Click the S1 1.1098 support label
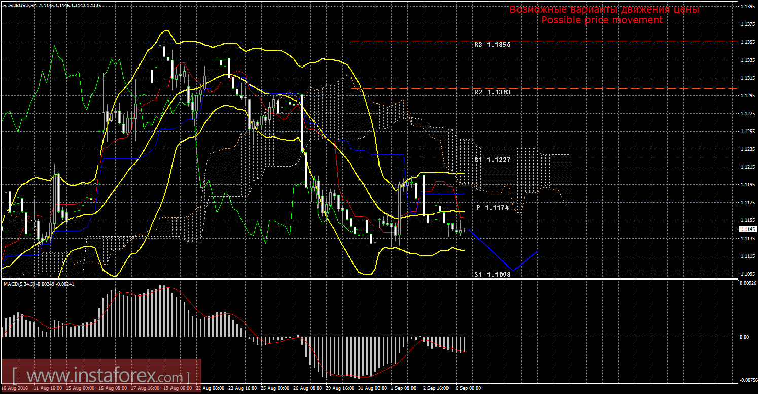The width and height of the screenshot is (758, 394). coord(493,274)
